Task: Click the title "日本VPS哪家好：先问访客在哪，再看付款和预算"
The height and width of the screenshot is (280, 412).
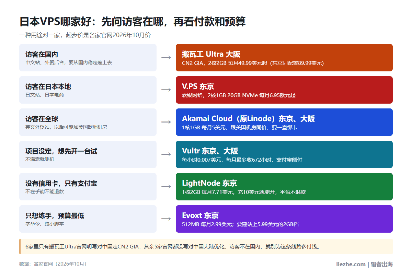Action: pos(132,22)
